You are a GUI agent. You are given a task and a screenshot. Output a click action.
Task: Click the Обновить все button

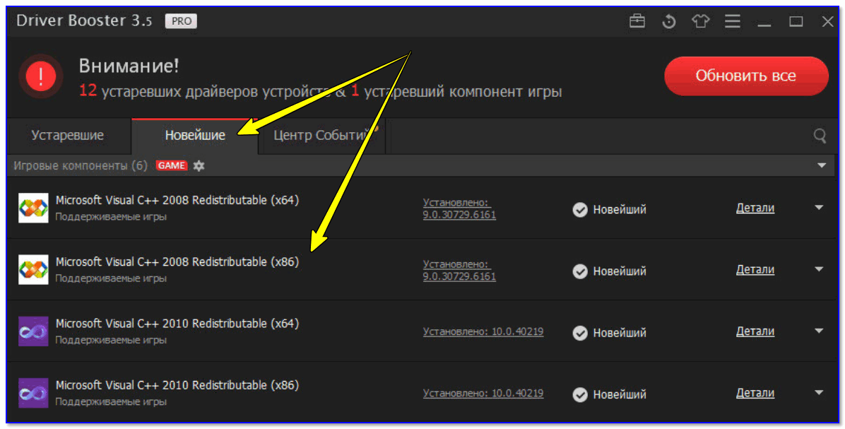click(746, 76)
